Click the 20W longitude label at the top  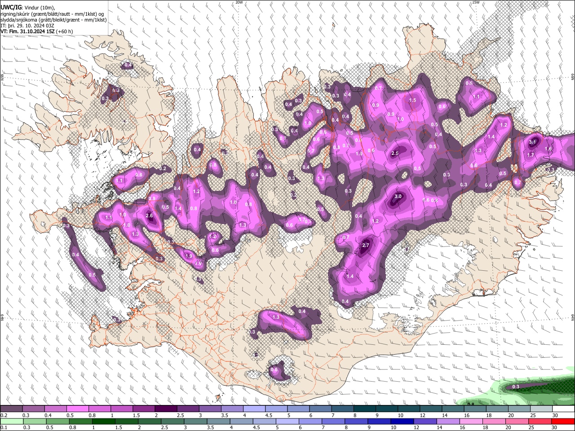[x=239, y=2]
